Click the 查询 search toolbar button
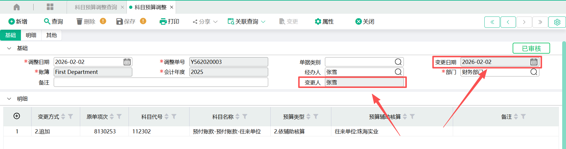This screenshot has width=566, height=149. pyautogui.click(x=53, y=21)
